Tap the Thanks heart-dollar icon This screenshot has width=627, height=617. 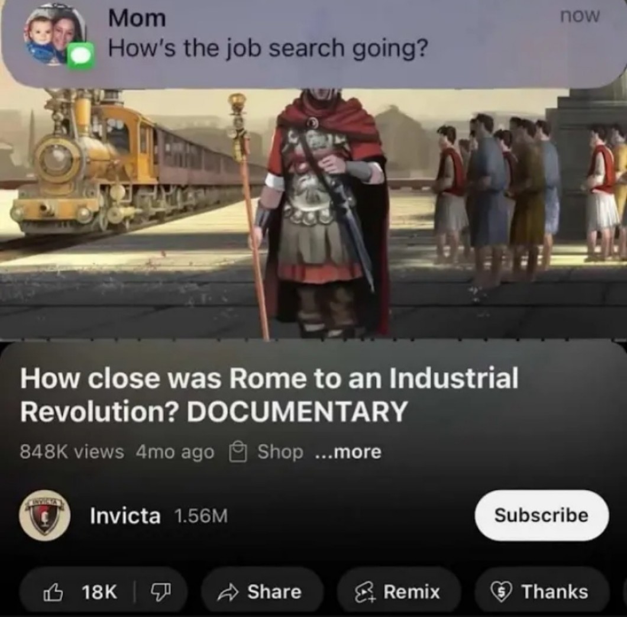click(501, 592)
